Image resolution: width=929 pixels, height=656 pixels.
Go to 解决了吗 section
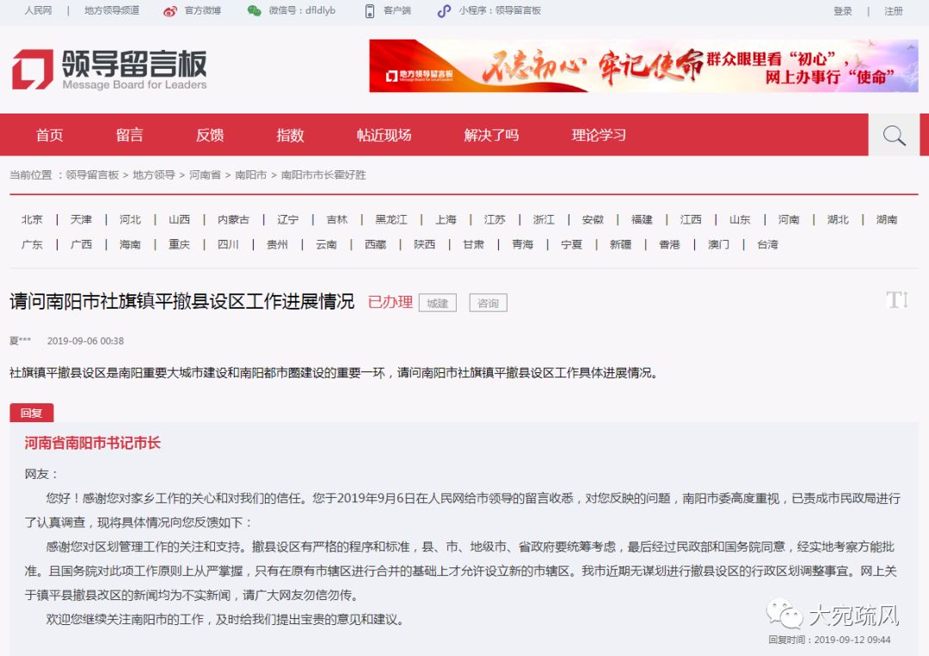491,135
